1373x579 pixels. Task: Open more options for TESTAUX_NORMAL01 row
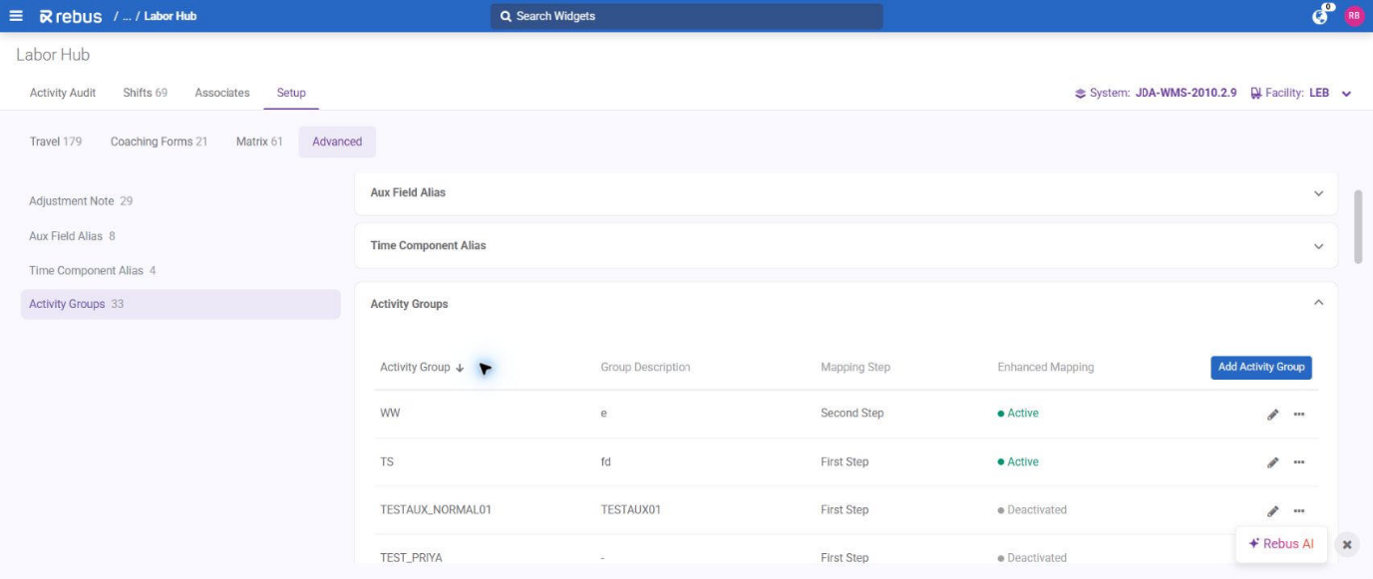[x=1299, y=511]
